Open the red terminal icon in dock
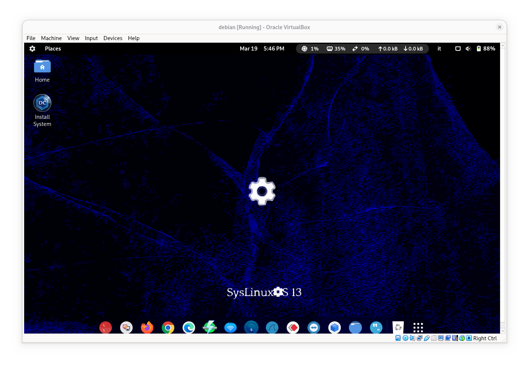529x367 pixels. [x=106, y=328]
